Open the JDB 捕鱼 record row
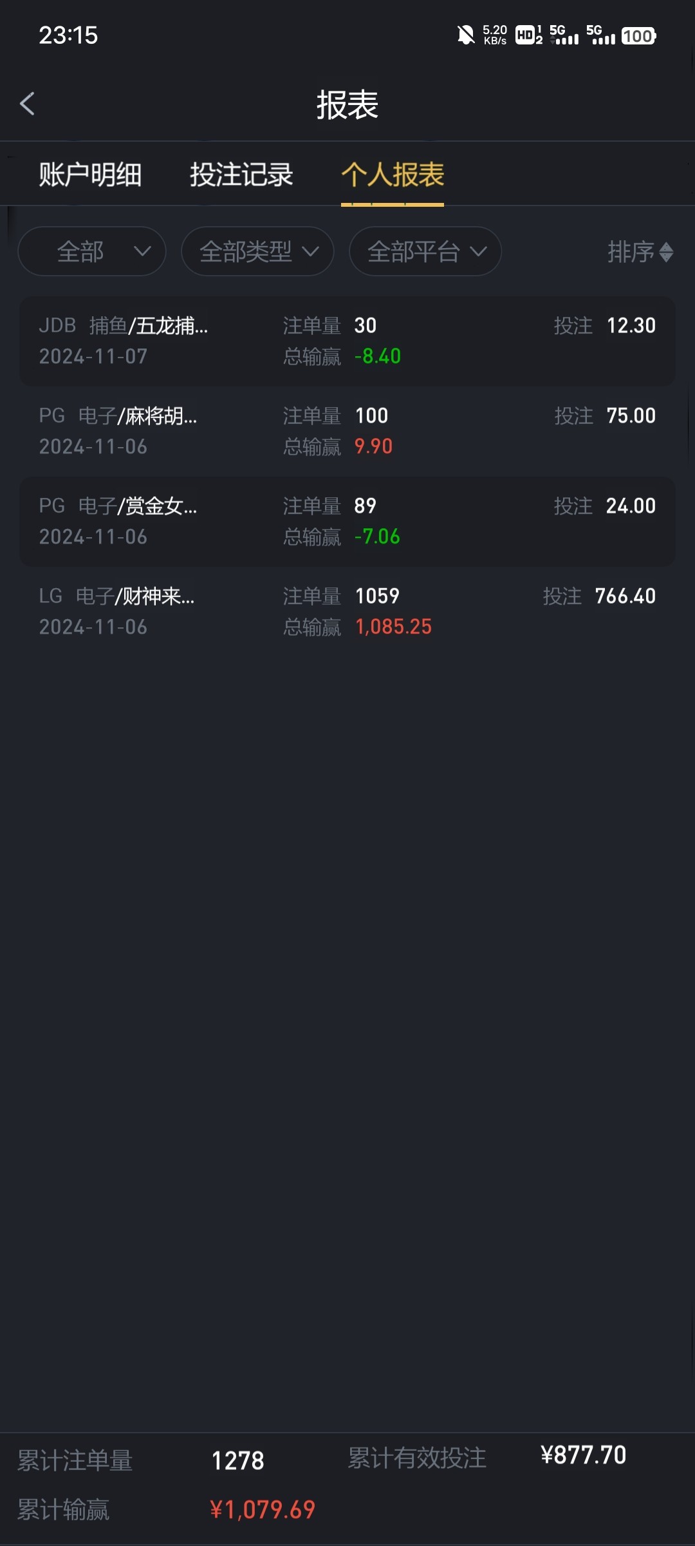 tap(347, 341)
